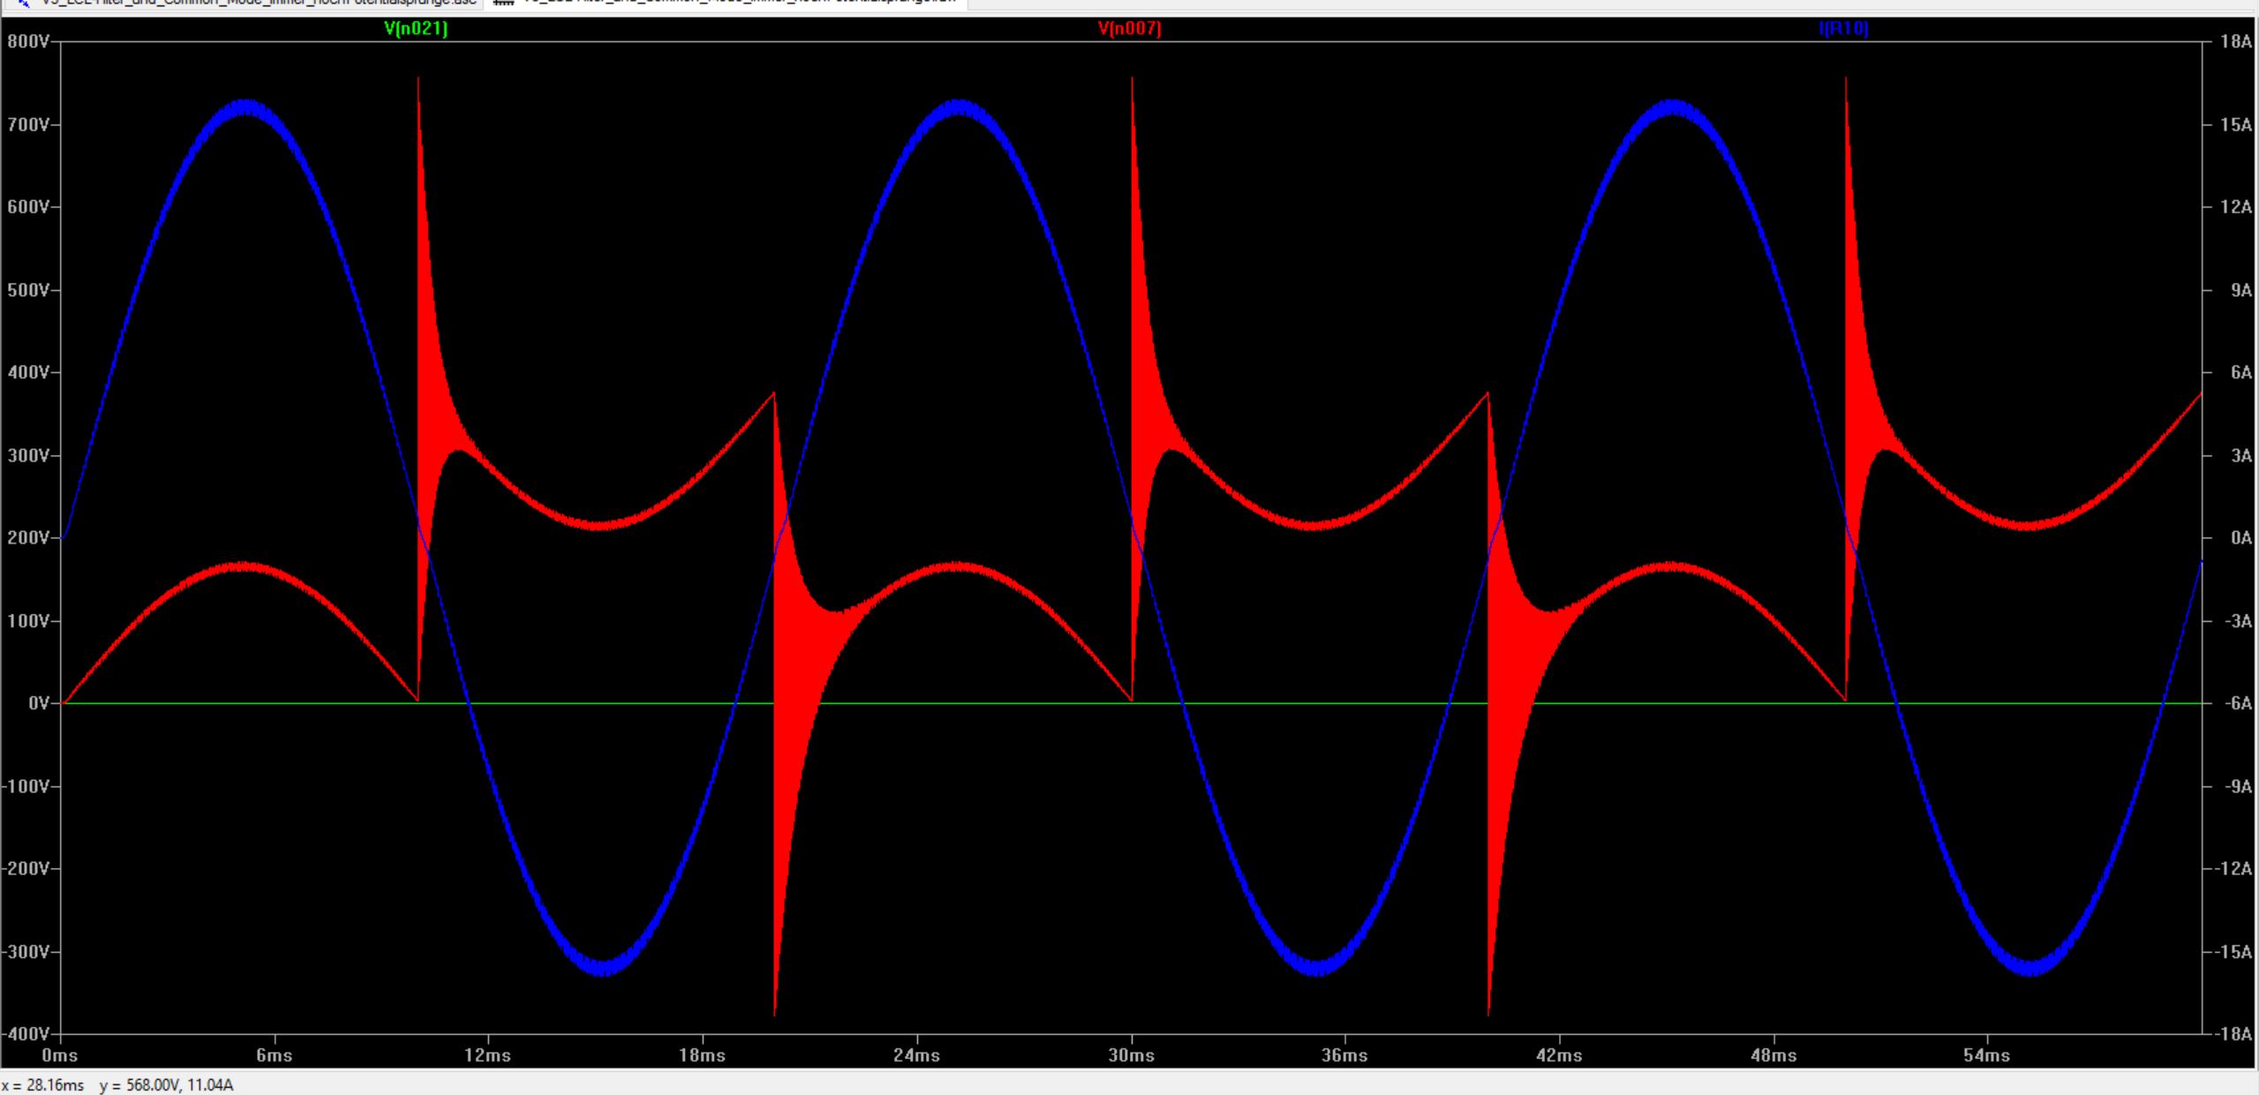Viewport: 2259px width, 1095px height.
Task: Click the -400V label on voltage axis
Action: pos(26,1033)
